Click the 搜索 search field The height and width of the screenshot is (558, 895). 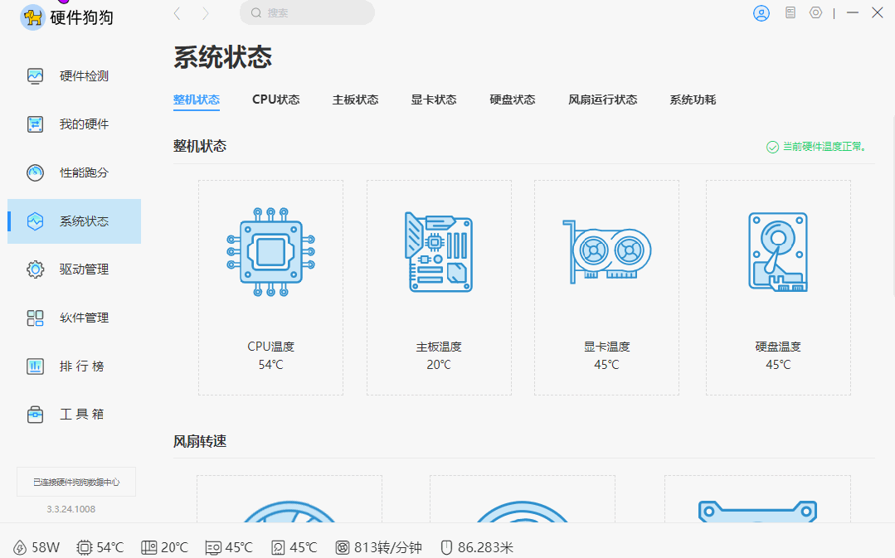[x=307, y=13]
